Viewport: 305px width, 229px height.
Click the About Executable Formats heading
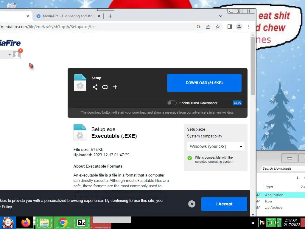98,166
